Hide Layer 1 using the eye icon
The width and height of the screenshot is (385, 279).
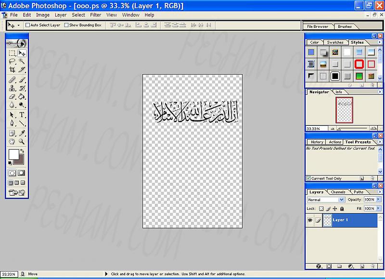click(310, 220)
